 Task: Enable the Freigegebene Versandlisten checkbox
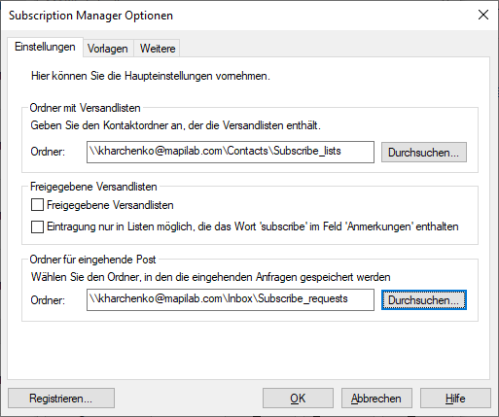tap(37, 205)
